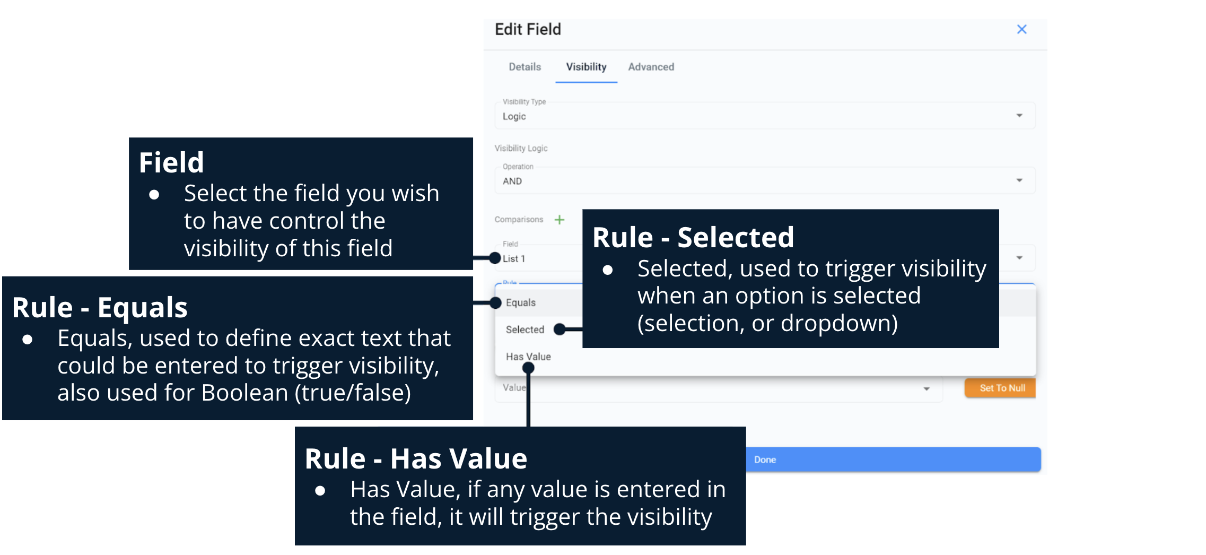Pick the Selected rule option
This screenshot has width=1206, height=555.
(x=525, y=329)
